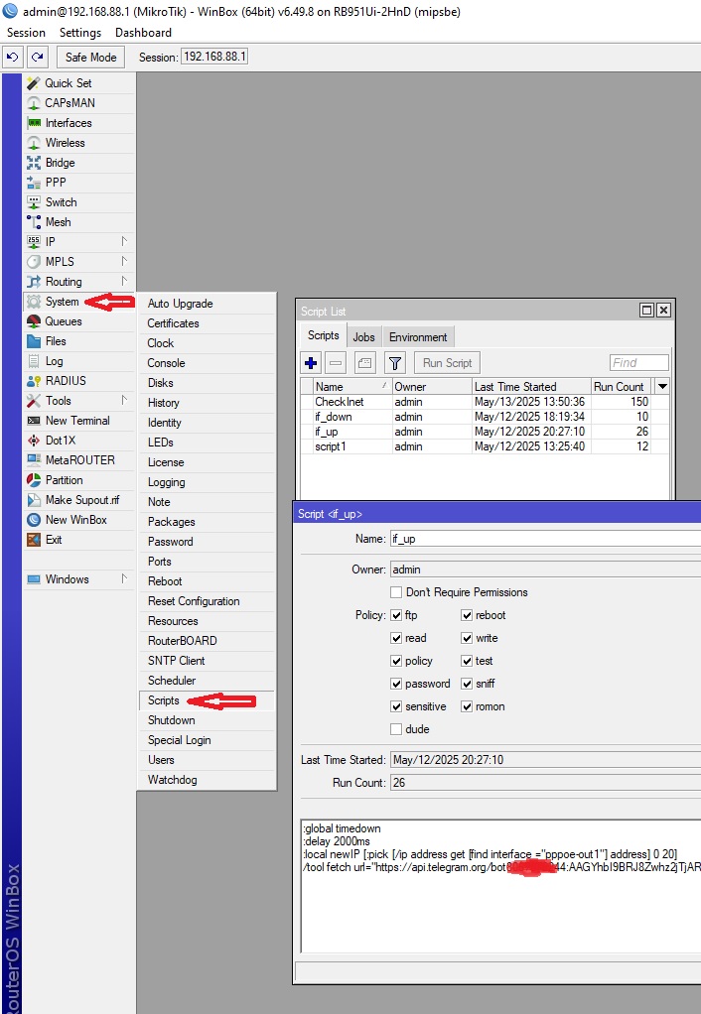Image resolution: width=701 pixels, height=1014 pixels.
Task: Switch to the Jobs tab
Action: click(x=363, y=337)
